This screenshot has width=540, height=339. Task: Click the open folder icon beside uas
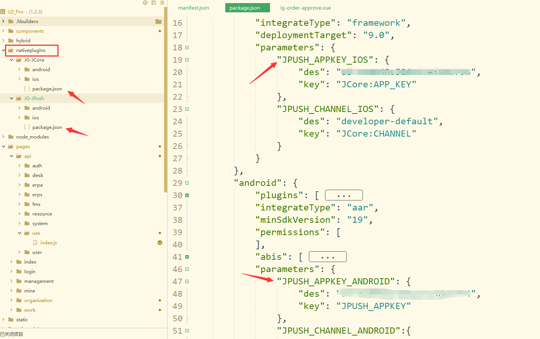[x=27, y=233]
